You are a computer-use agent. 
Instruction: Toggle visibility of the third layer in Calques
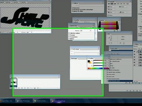[x=134, y=57]
